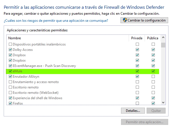This screenshot has width=175, height=128.
Task: Enable Privada checkbox for Firefox
Action: 137,103
